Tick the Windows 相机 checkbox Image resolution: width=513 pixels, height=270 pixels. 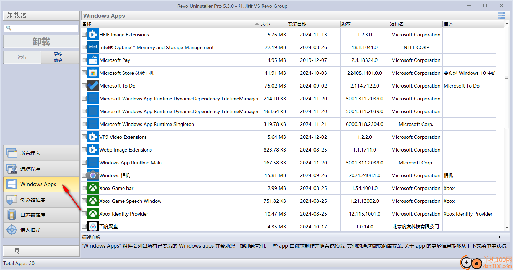(x=84, y=175)
